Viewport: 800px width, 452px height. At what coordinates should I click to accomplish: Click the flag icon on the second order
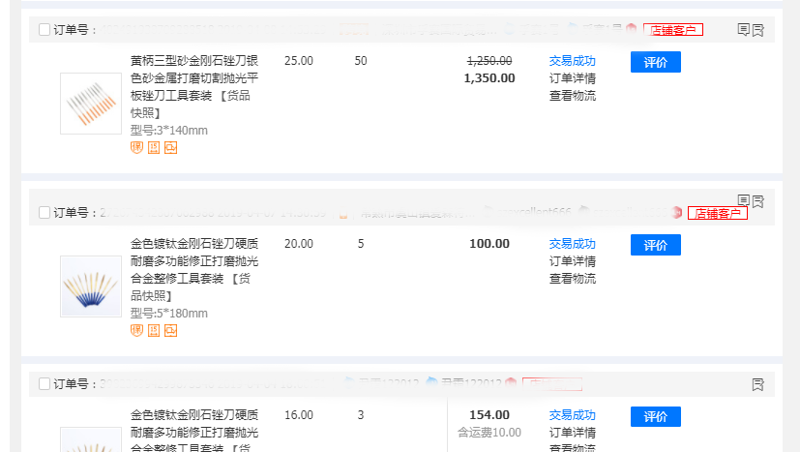coord(758,201)
